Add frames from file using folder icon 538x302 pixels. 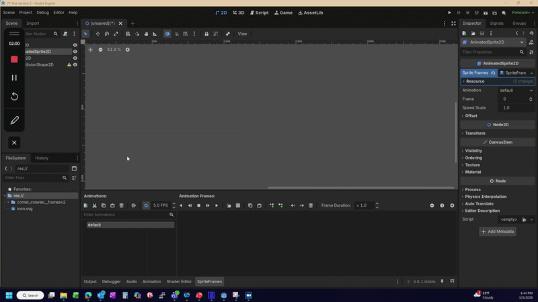[x=229, y=205]
